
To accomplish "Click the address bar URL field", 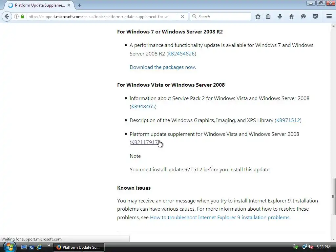I will coord(102,16).
